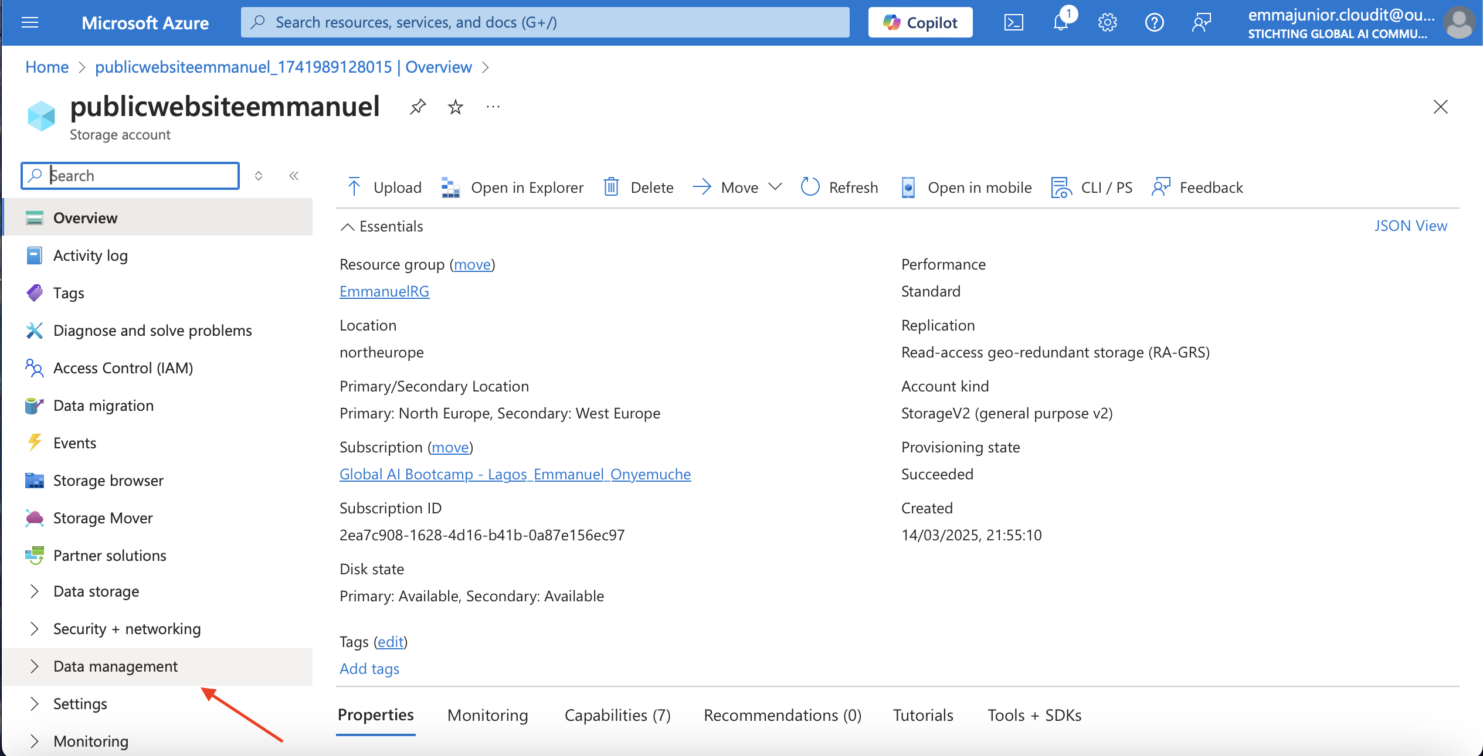Expand the Settings group

158,704
